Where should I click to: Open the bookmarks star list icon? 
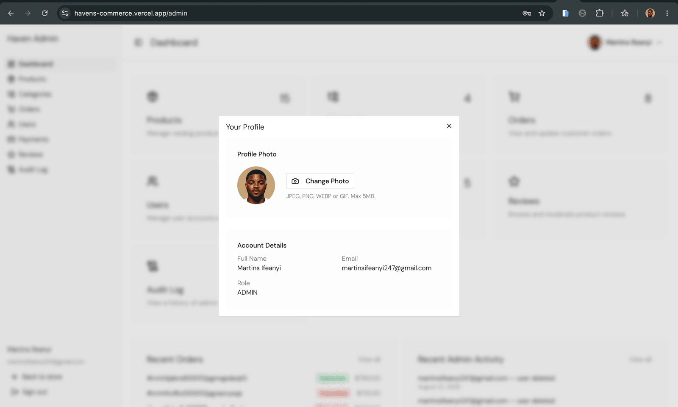click(x=625, y=13)
